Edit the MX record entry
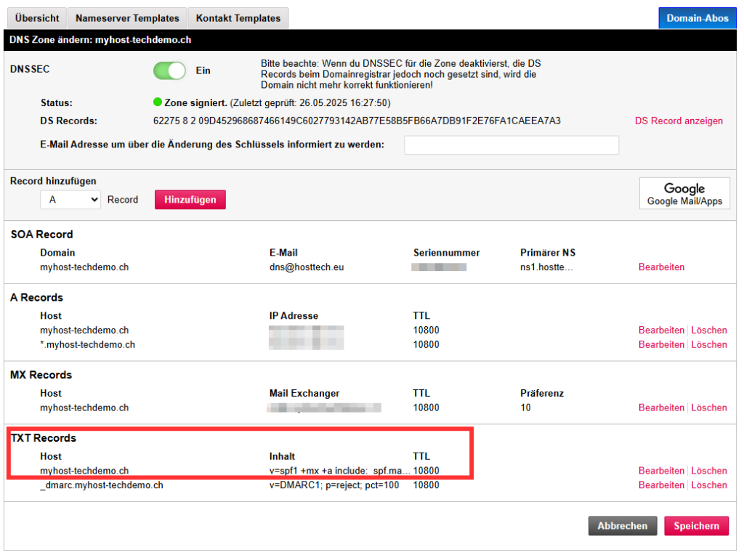The width and height of the screenshot is (744, 555). tap(661, 408)
